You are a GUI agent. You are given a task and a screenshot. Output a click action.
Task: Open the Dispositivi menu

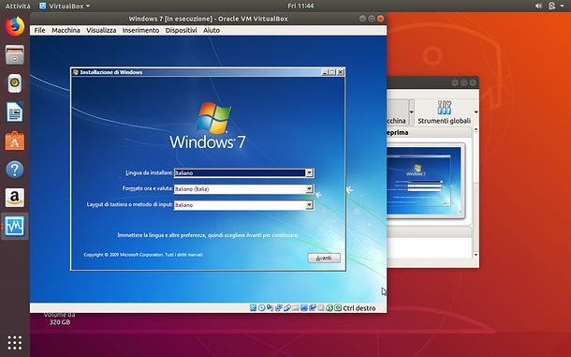point(181,30)
